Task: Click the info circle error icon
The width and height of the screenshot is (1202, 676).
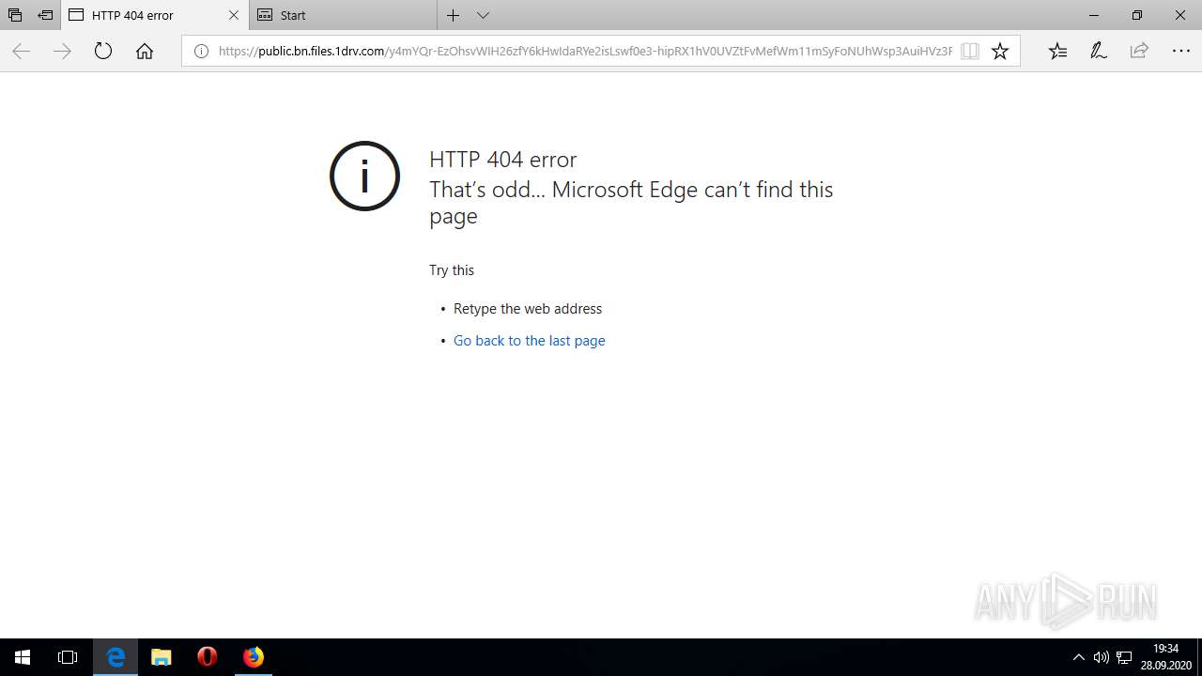Action: [364, 176]
